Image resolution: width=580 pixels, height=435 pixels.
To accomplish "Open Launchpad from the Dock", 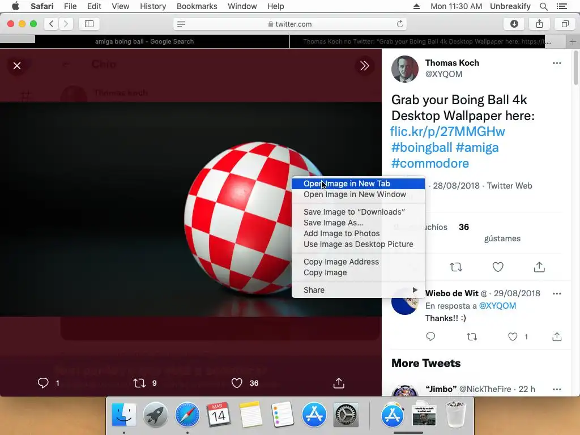I will (155, 414).
